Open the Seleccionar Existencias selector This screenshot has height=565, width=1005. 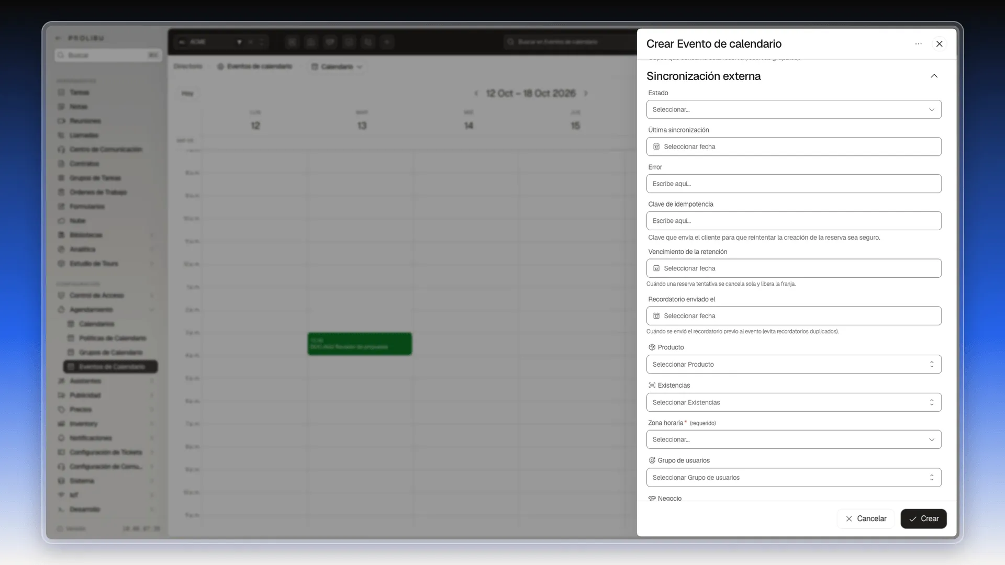point(794,402)
